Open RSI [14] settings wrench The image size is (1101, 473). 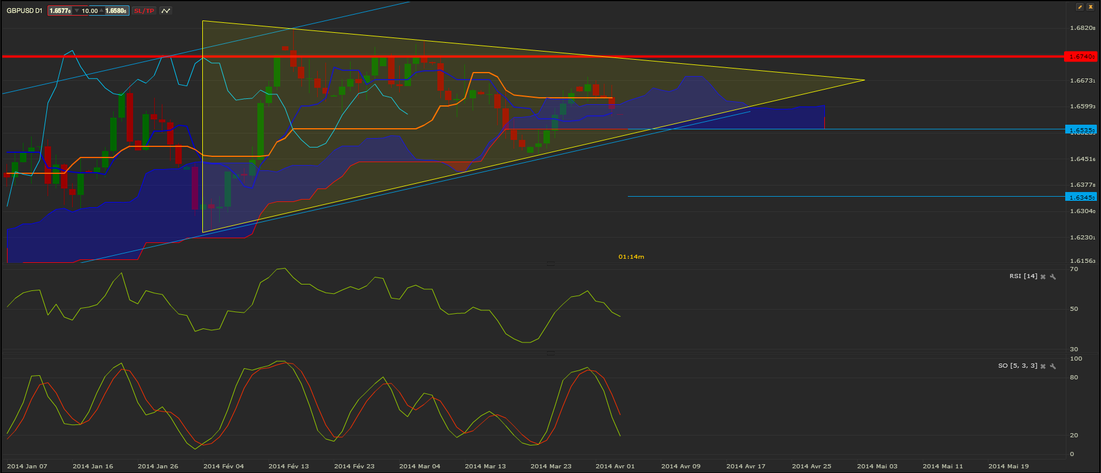pos(1053,276)
